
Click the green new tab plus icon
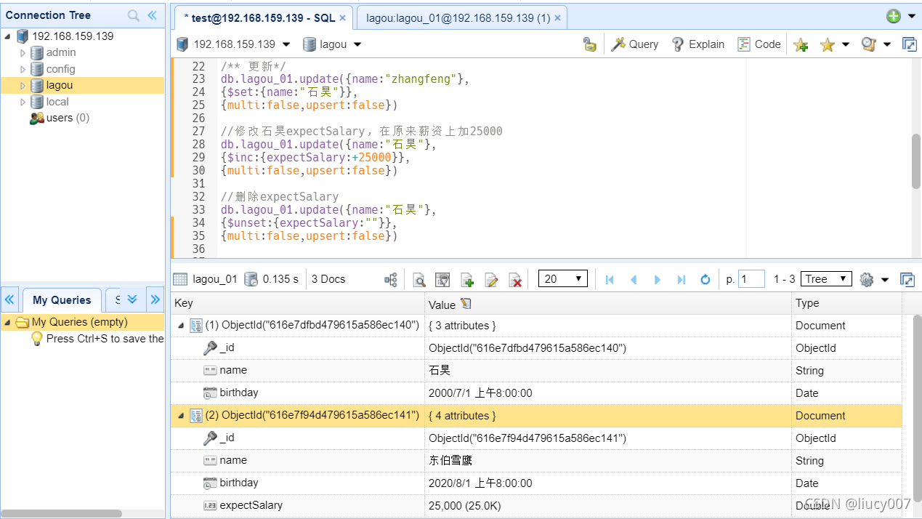coord(893,16)
